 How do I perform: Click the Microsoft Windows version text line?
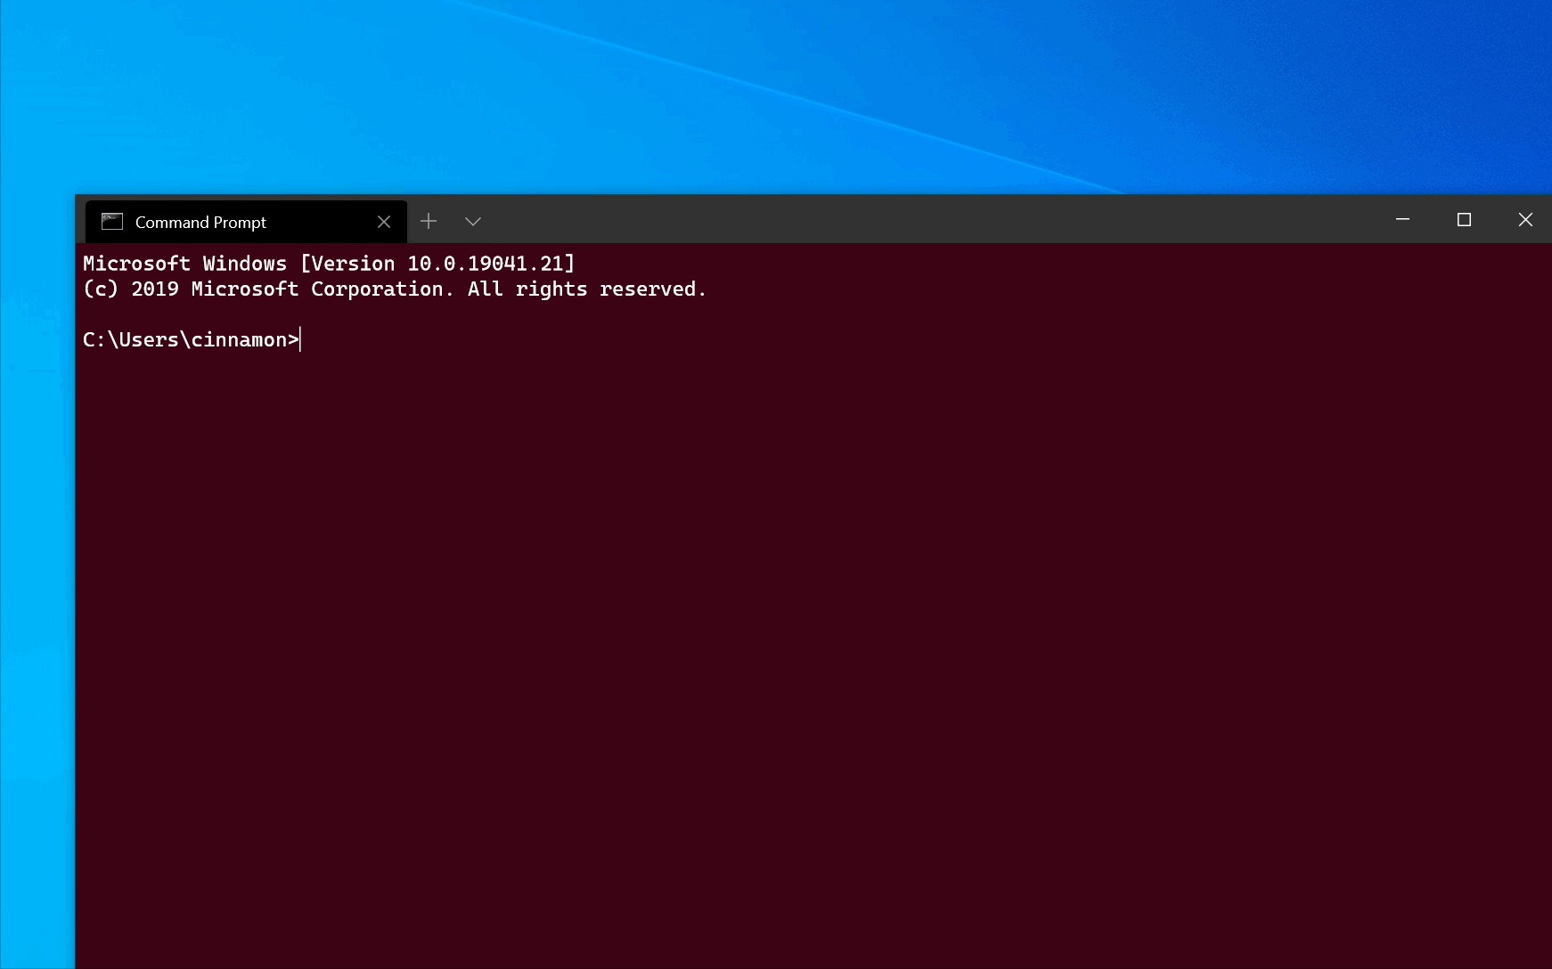(x=330, y=264)
